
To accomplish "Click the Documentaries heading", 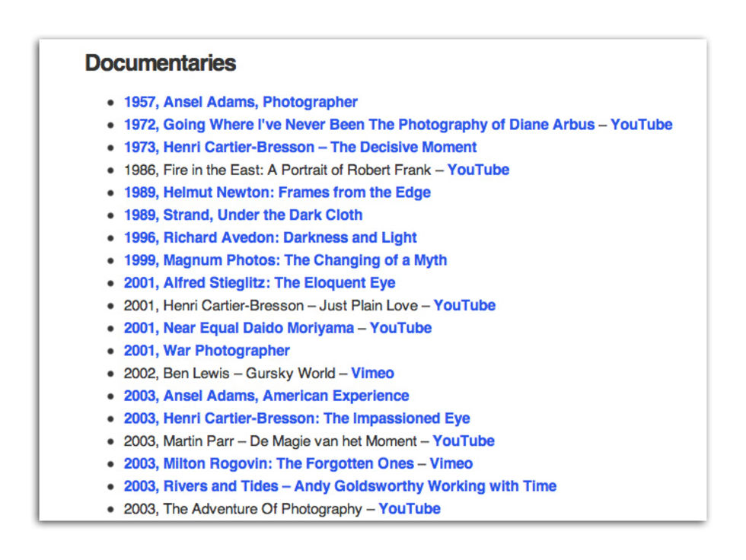I will tap(161, 63).
